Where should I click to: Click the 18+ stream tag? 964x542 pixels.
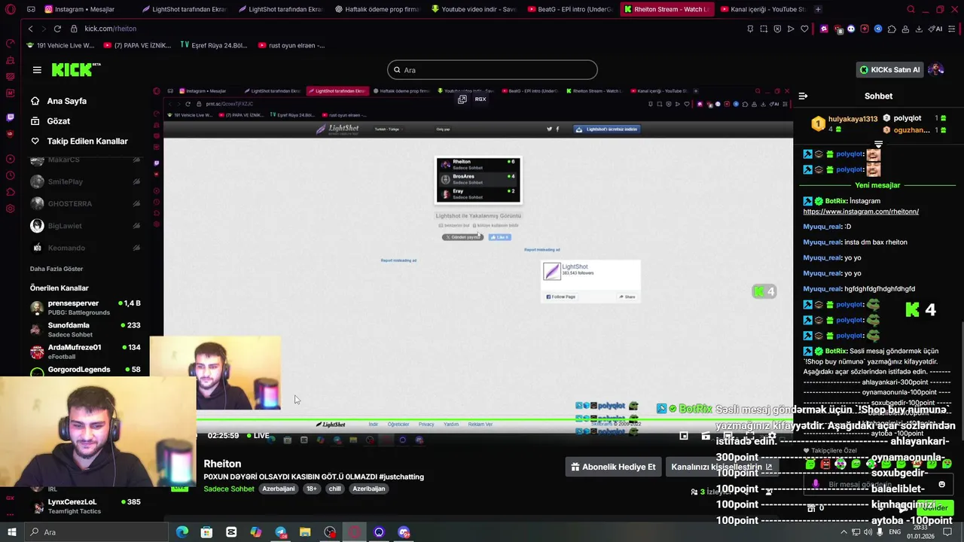[311, 489]
